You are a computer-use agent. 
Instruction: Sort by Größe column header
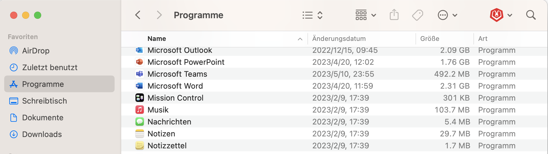point(430,39)
